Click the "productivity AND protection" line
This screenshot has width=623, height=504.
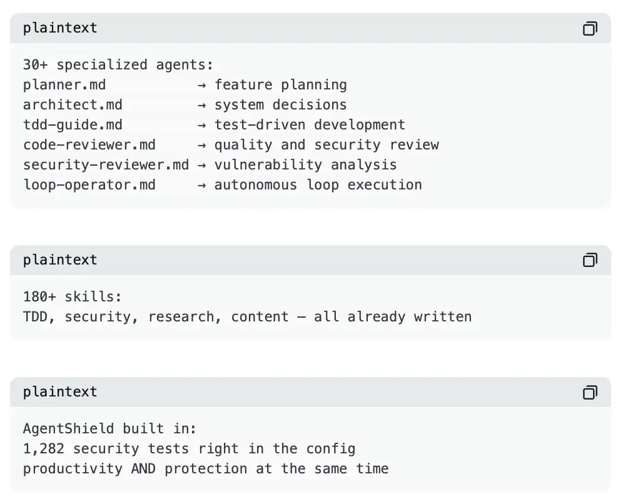[205, 469]
